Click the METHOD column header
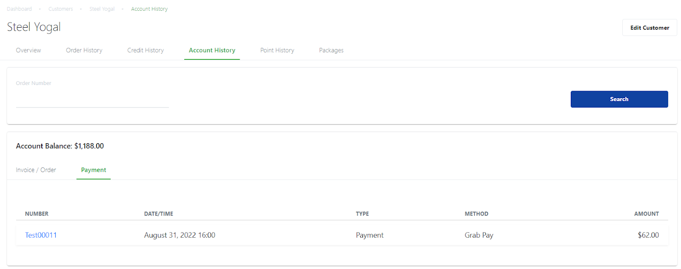Image resolution: width=681 pixels, height=269 pixels. pyautogui.click(x=476, y=214)
